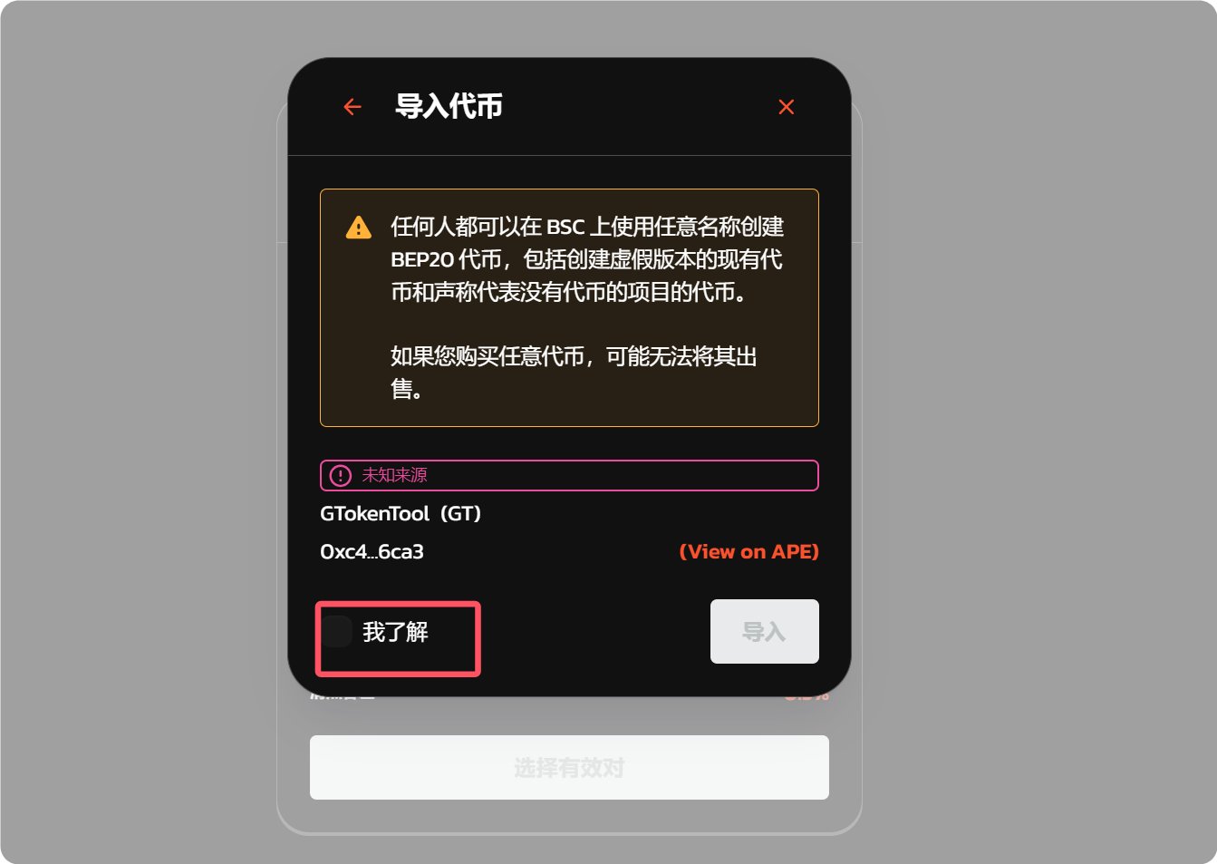The width and height of the screenshot is (1217, 864).
Task: Tick the 我了解 checkbox
Action: tap(336, 632)
